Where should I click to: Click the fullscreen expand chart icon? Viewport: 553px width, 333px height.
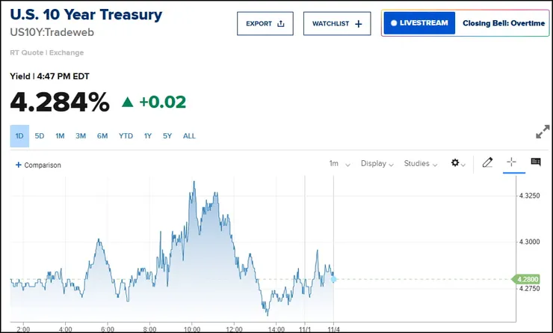[x=543, y=132]
